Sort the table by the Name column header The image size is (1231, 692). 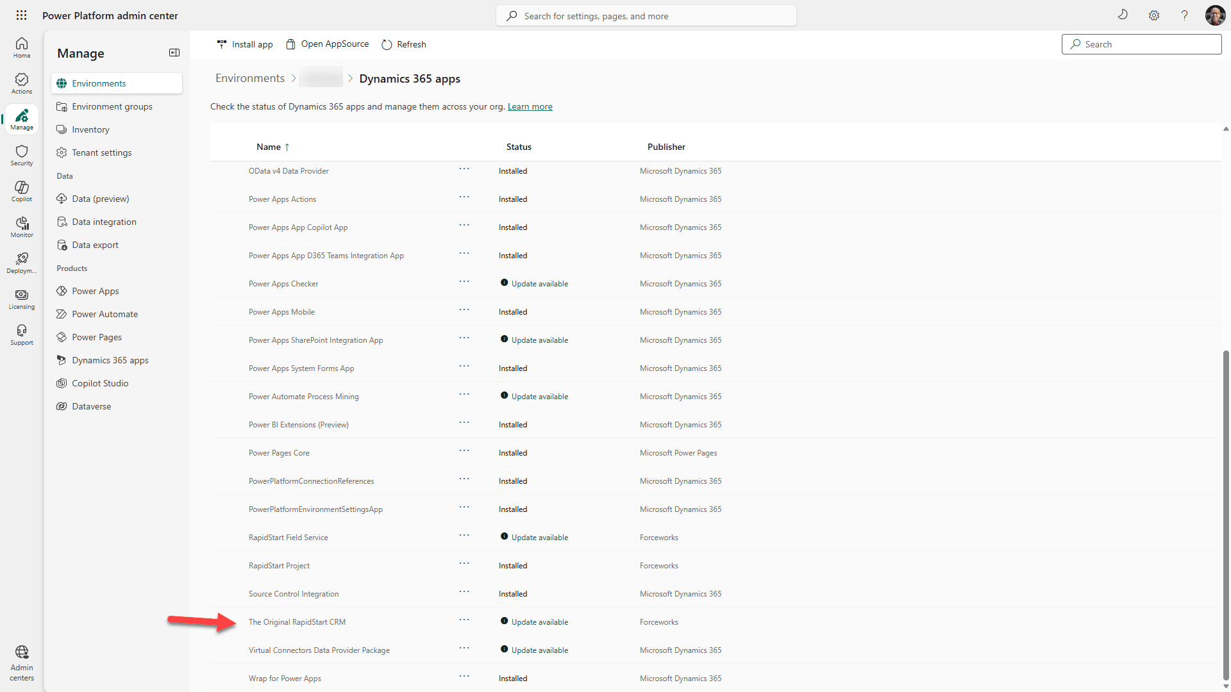pyautogui.click(x=269, y=147)
